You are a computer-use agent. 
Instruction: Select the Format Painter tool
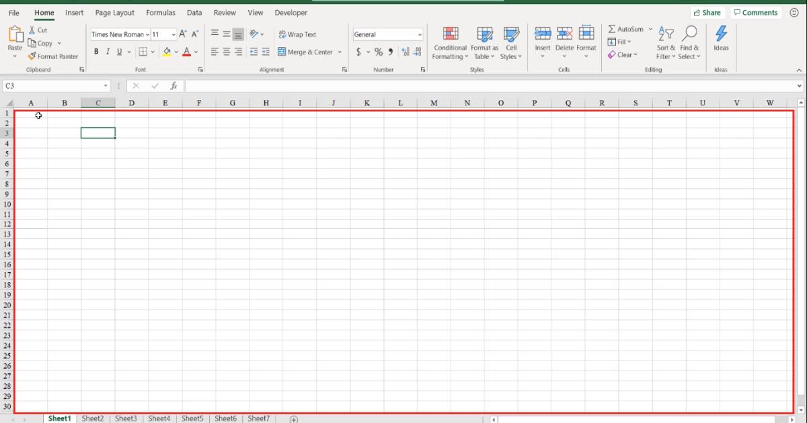click(x=53, y=56)
